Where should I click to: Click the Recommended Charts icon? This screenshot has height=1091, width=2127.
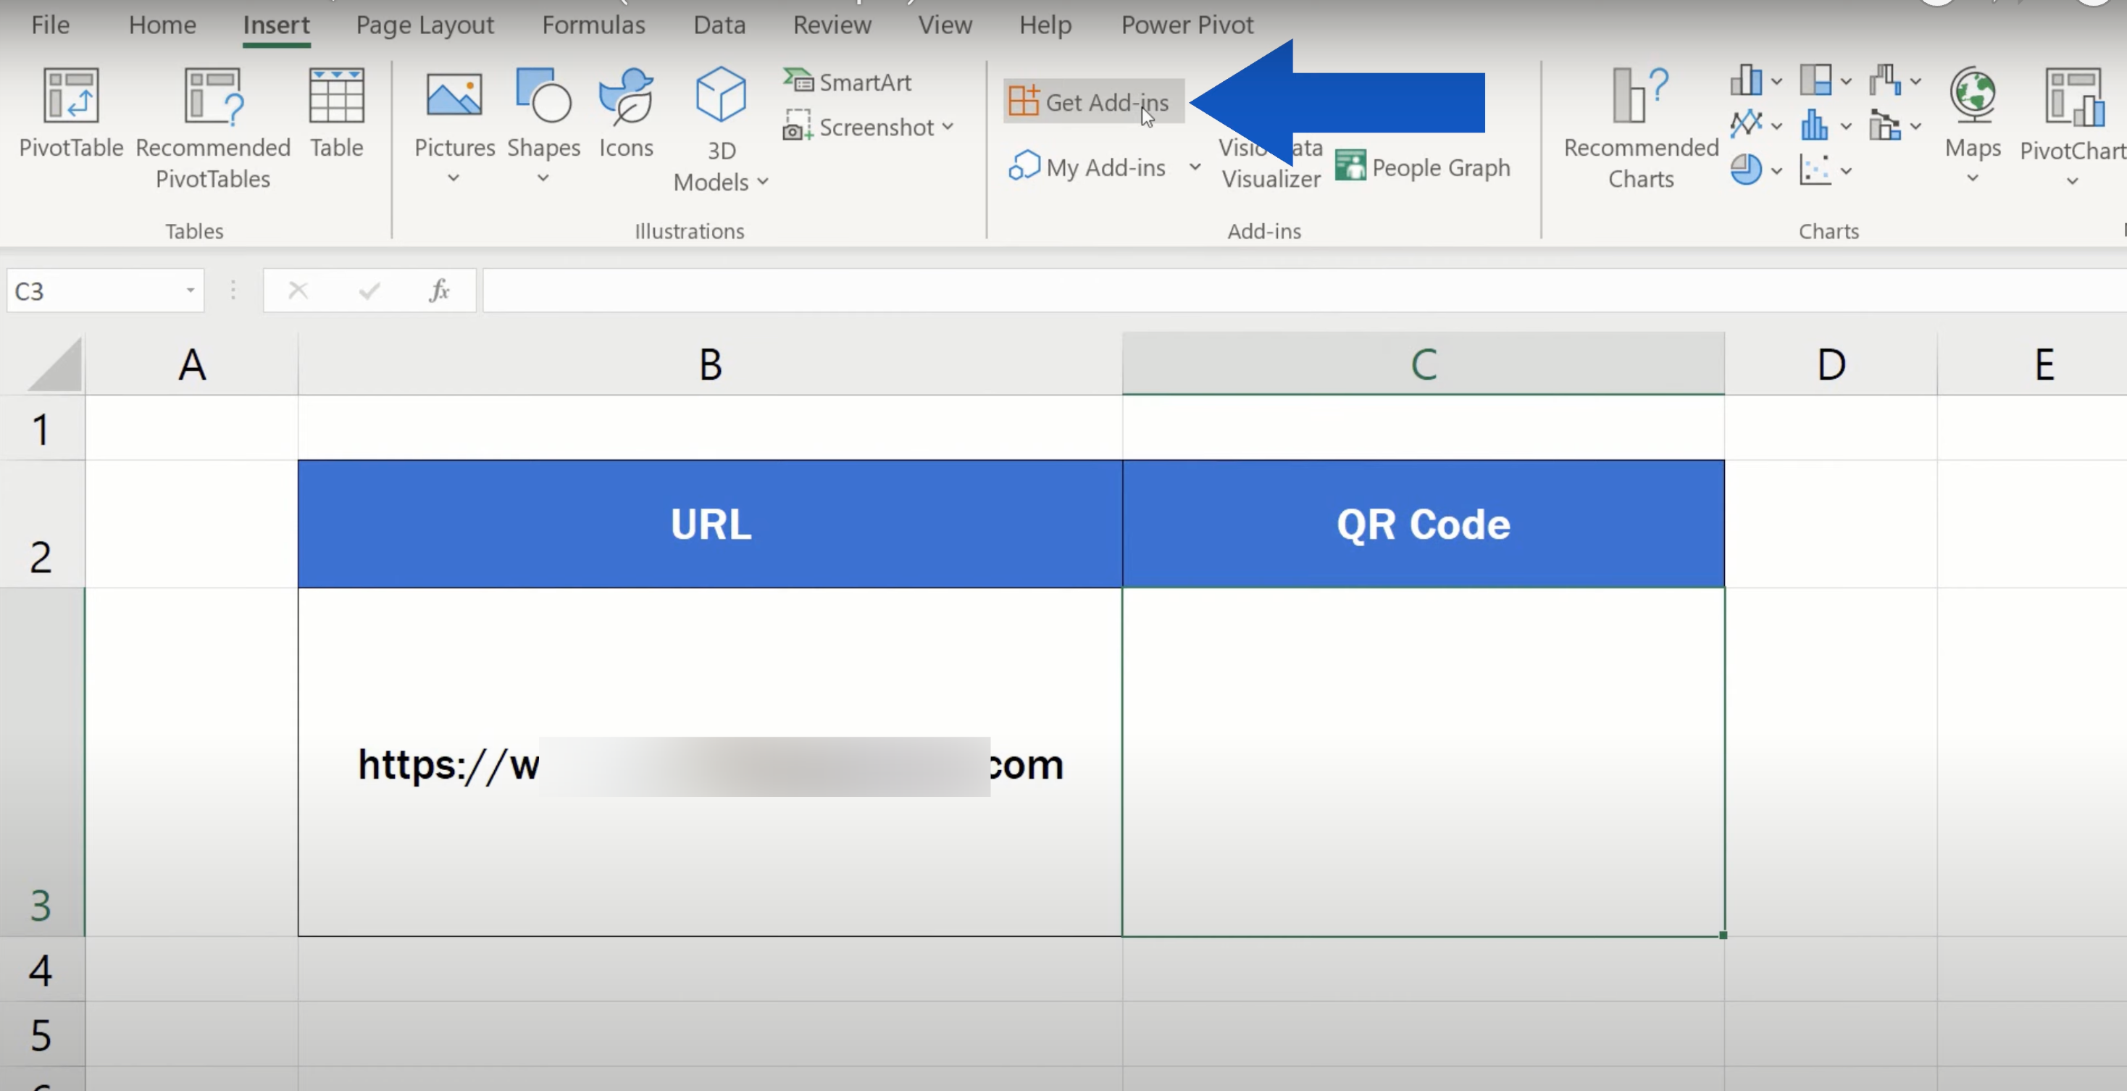pyautogui.click(x=1640, y=96)
